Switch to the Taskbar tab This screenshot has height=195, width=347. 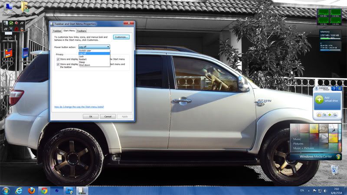pyautogui.click(x=57, y=31)
